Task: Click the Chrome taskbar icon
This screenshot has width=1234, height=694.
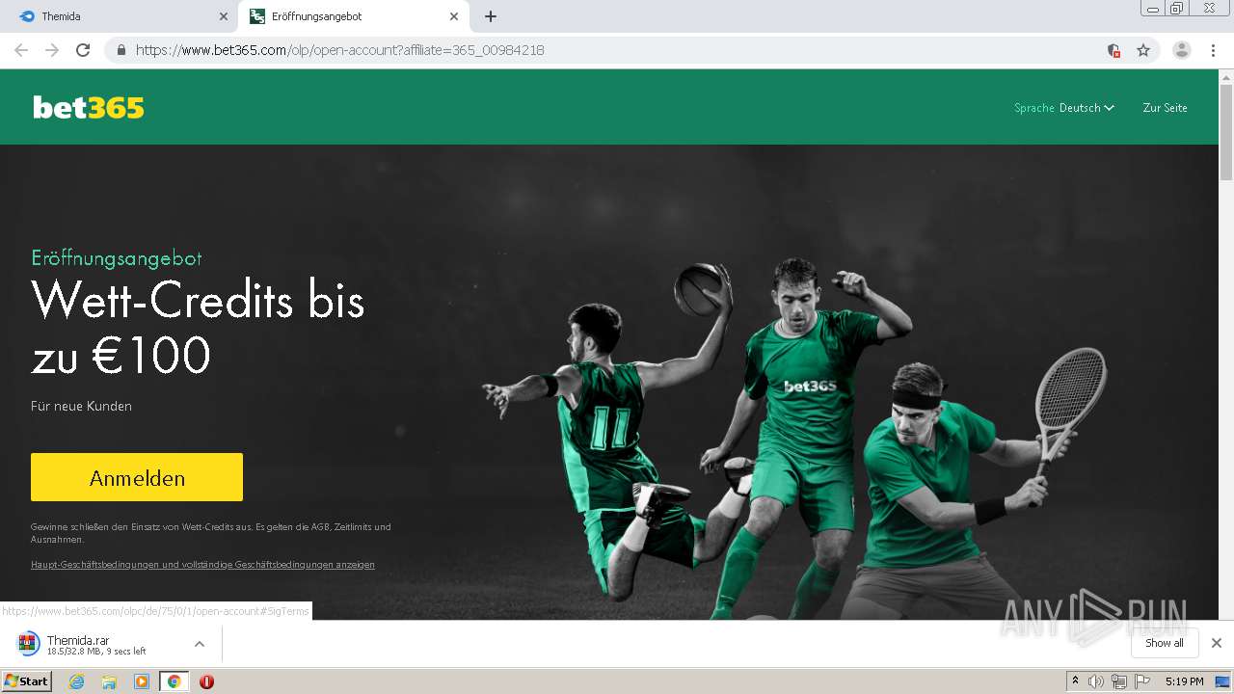Action: 174,681
